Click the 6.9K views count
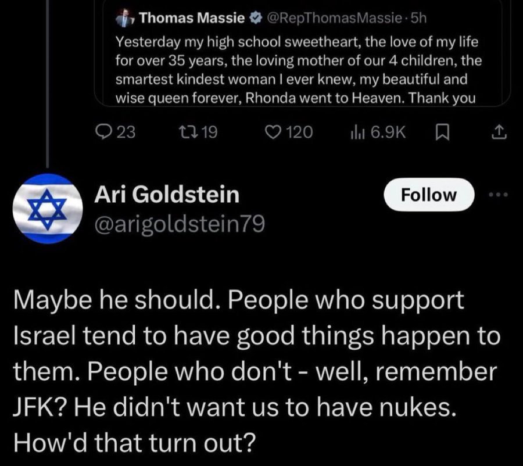This screenshot has width=523, height=466. point(388,132)
